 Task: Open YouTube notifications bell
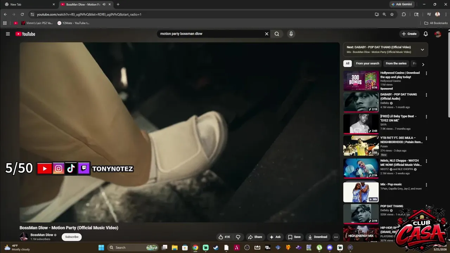click(425, 34)
